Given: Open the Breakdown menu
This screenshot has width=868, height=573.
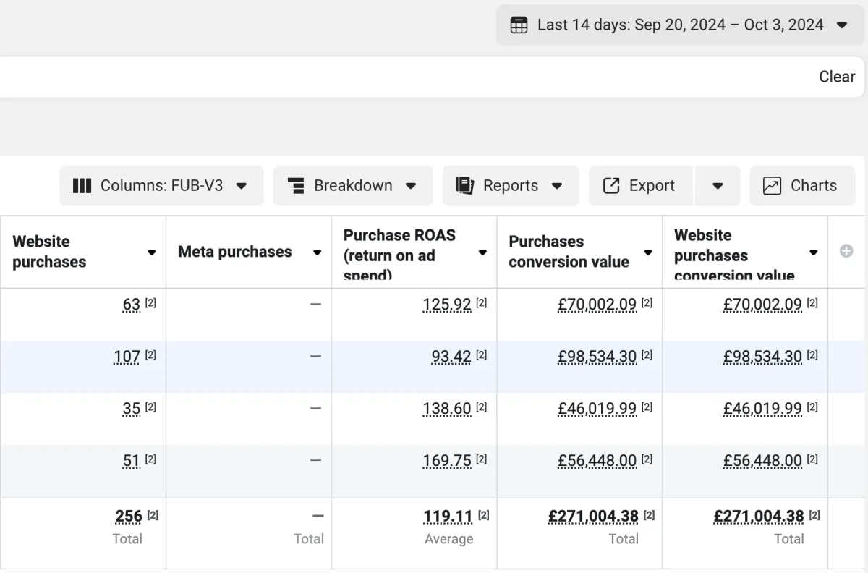Looking at the screenshot, I should 353,186.
